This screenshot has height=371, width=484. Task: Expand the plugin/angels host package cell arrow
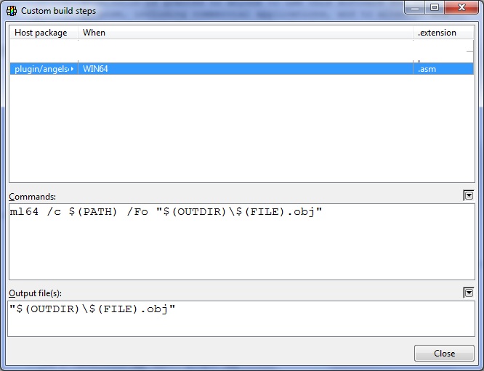click(72, 69)
